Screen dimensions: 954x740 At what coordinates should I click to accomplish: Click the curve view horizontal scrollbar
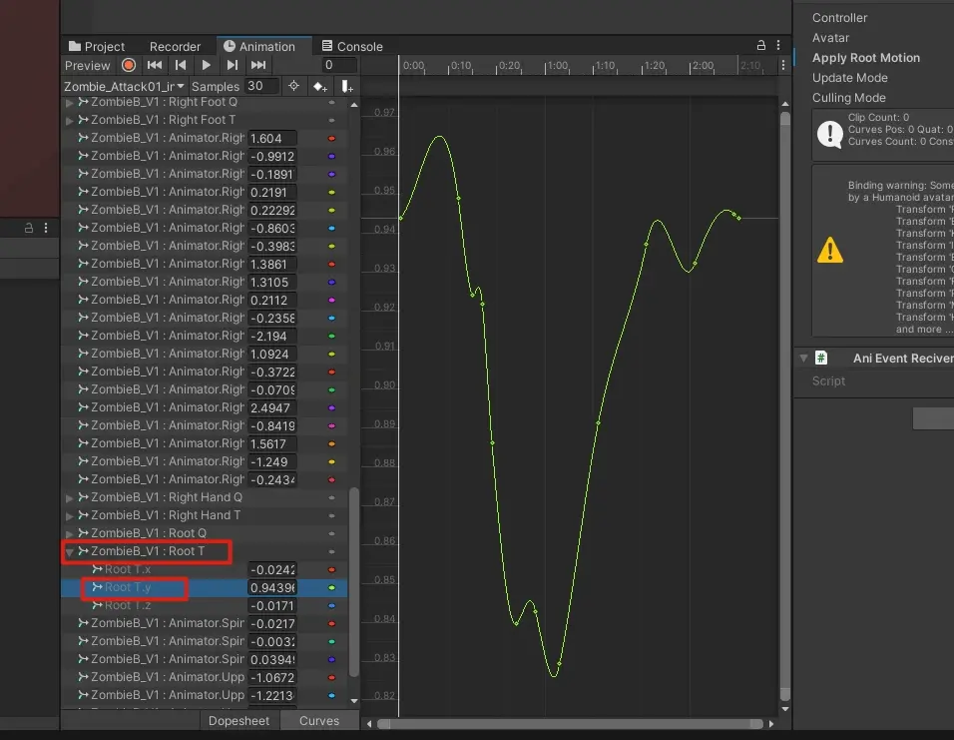tap(570, 724)
